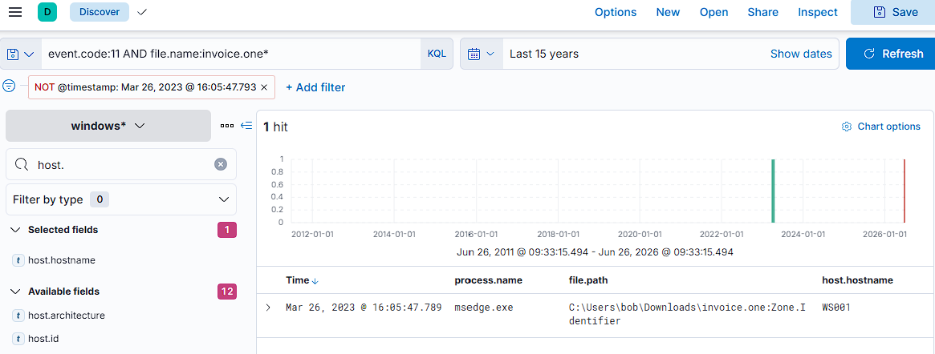
Task: Click the red current-time marker in chart
Action: [x=904, y=191]
